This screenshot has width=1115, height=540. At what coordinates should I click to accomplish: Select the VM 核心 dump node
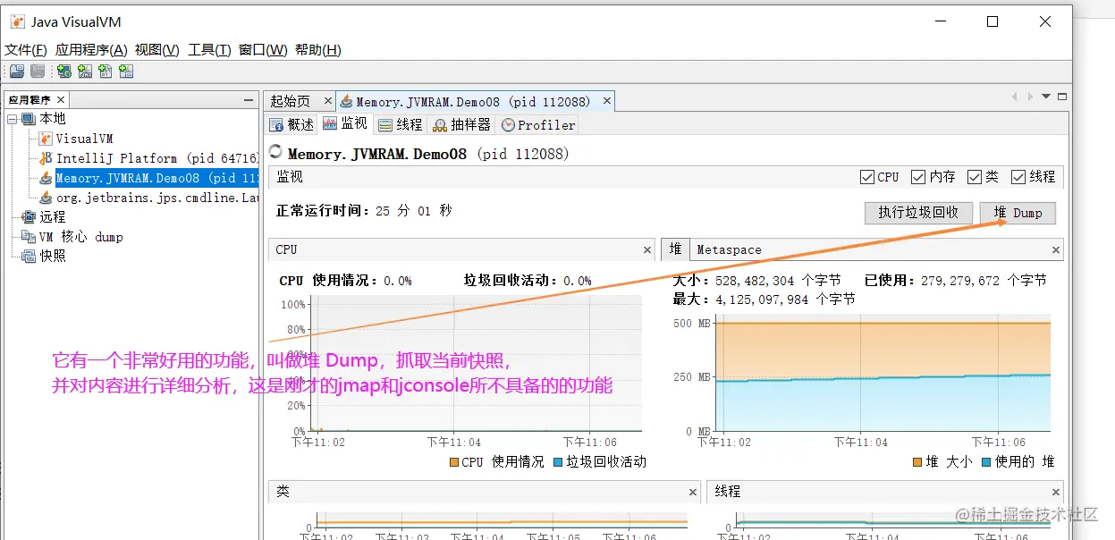(80, 237)
